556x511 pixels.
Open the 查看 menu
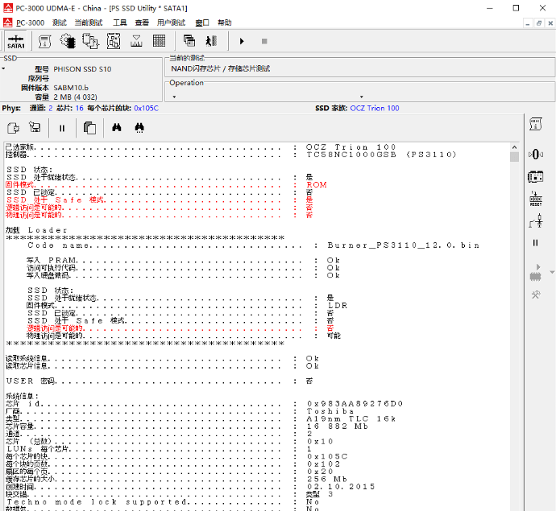tap(142, 23)
